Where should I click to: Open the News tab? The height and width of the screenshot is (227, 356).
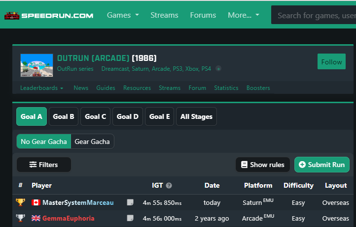pos(81,88)
